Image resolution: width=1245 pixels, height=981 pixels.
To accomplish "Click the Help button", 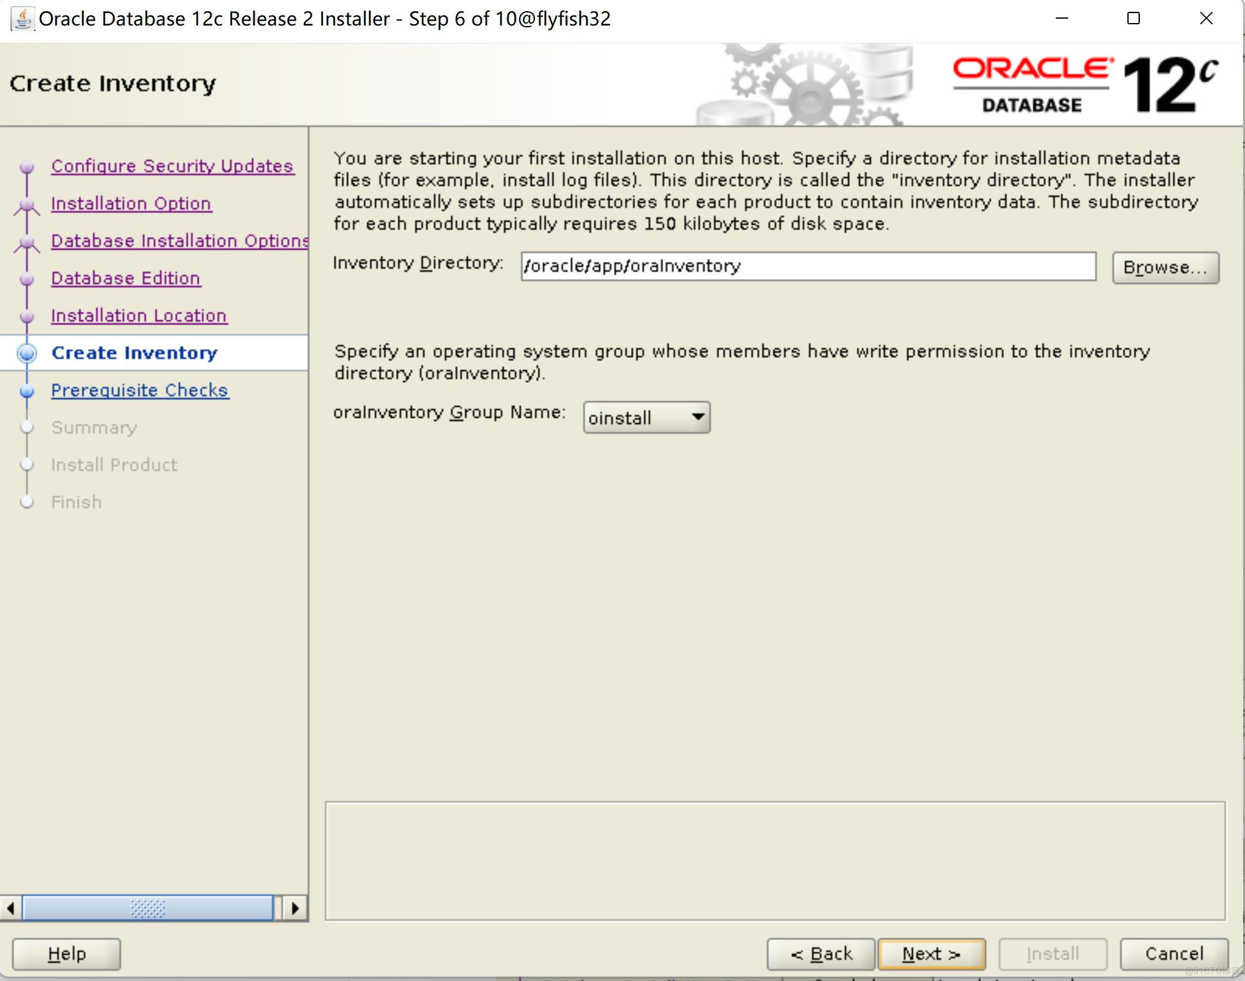I will tap(67, 954).
